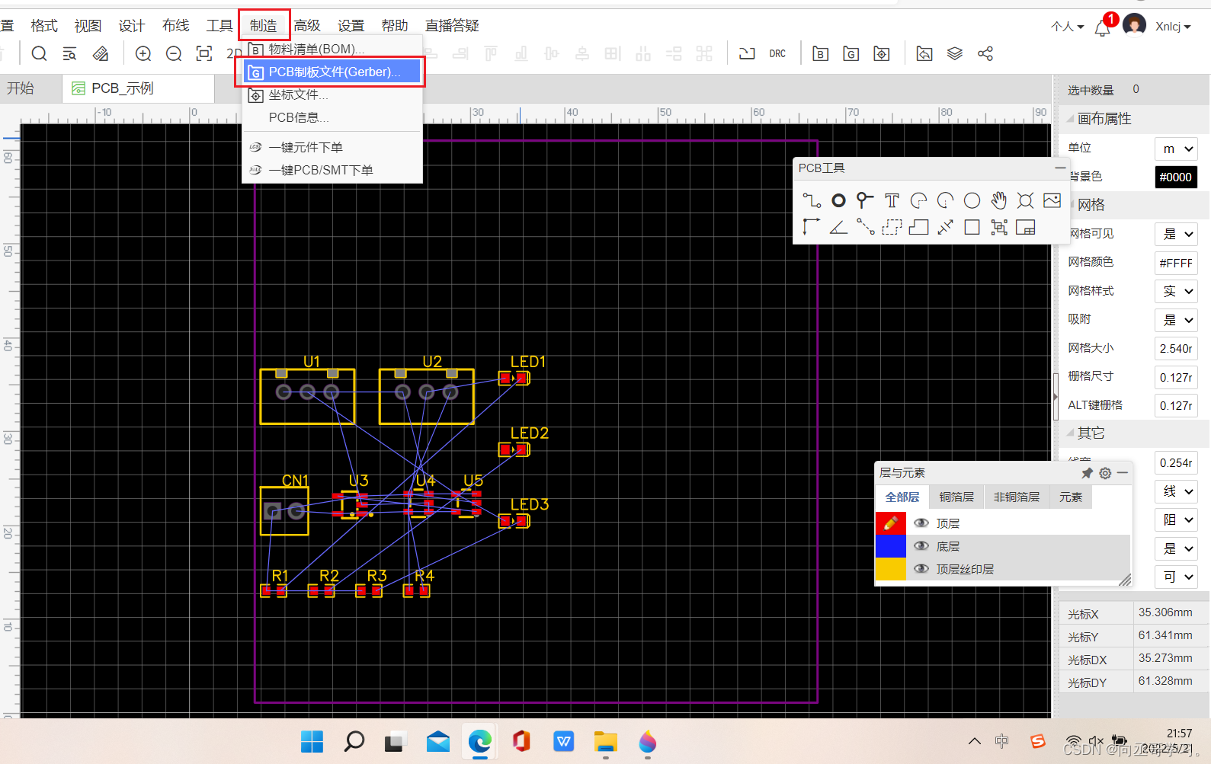Click the share toolbar icon
Screen dimensions: 1211x764
point(985,54)
